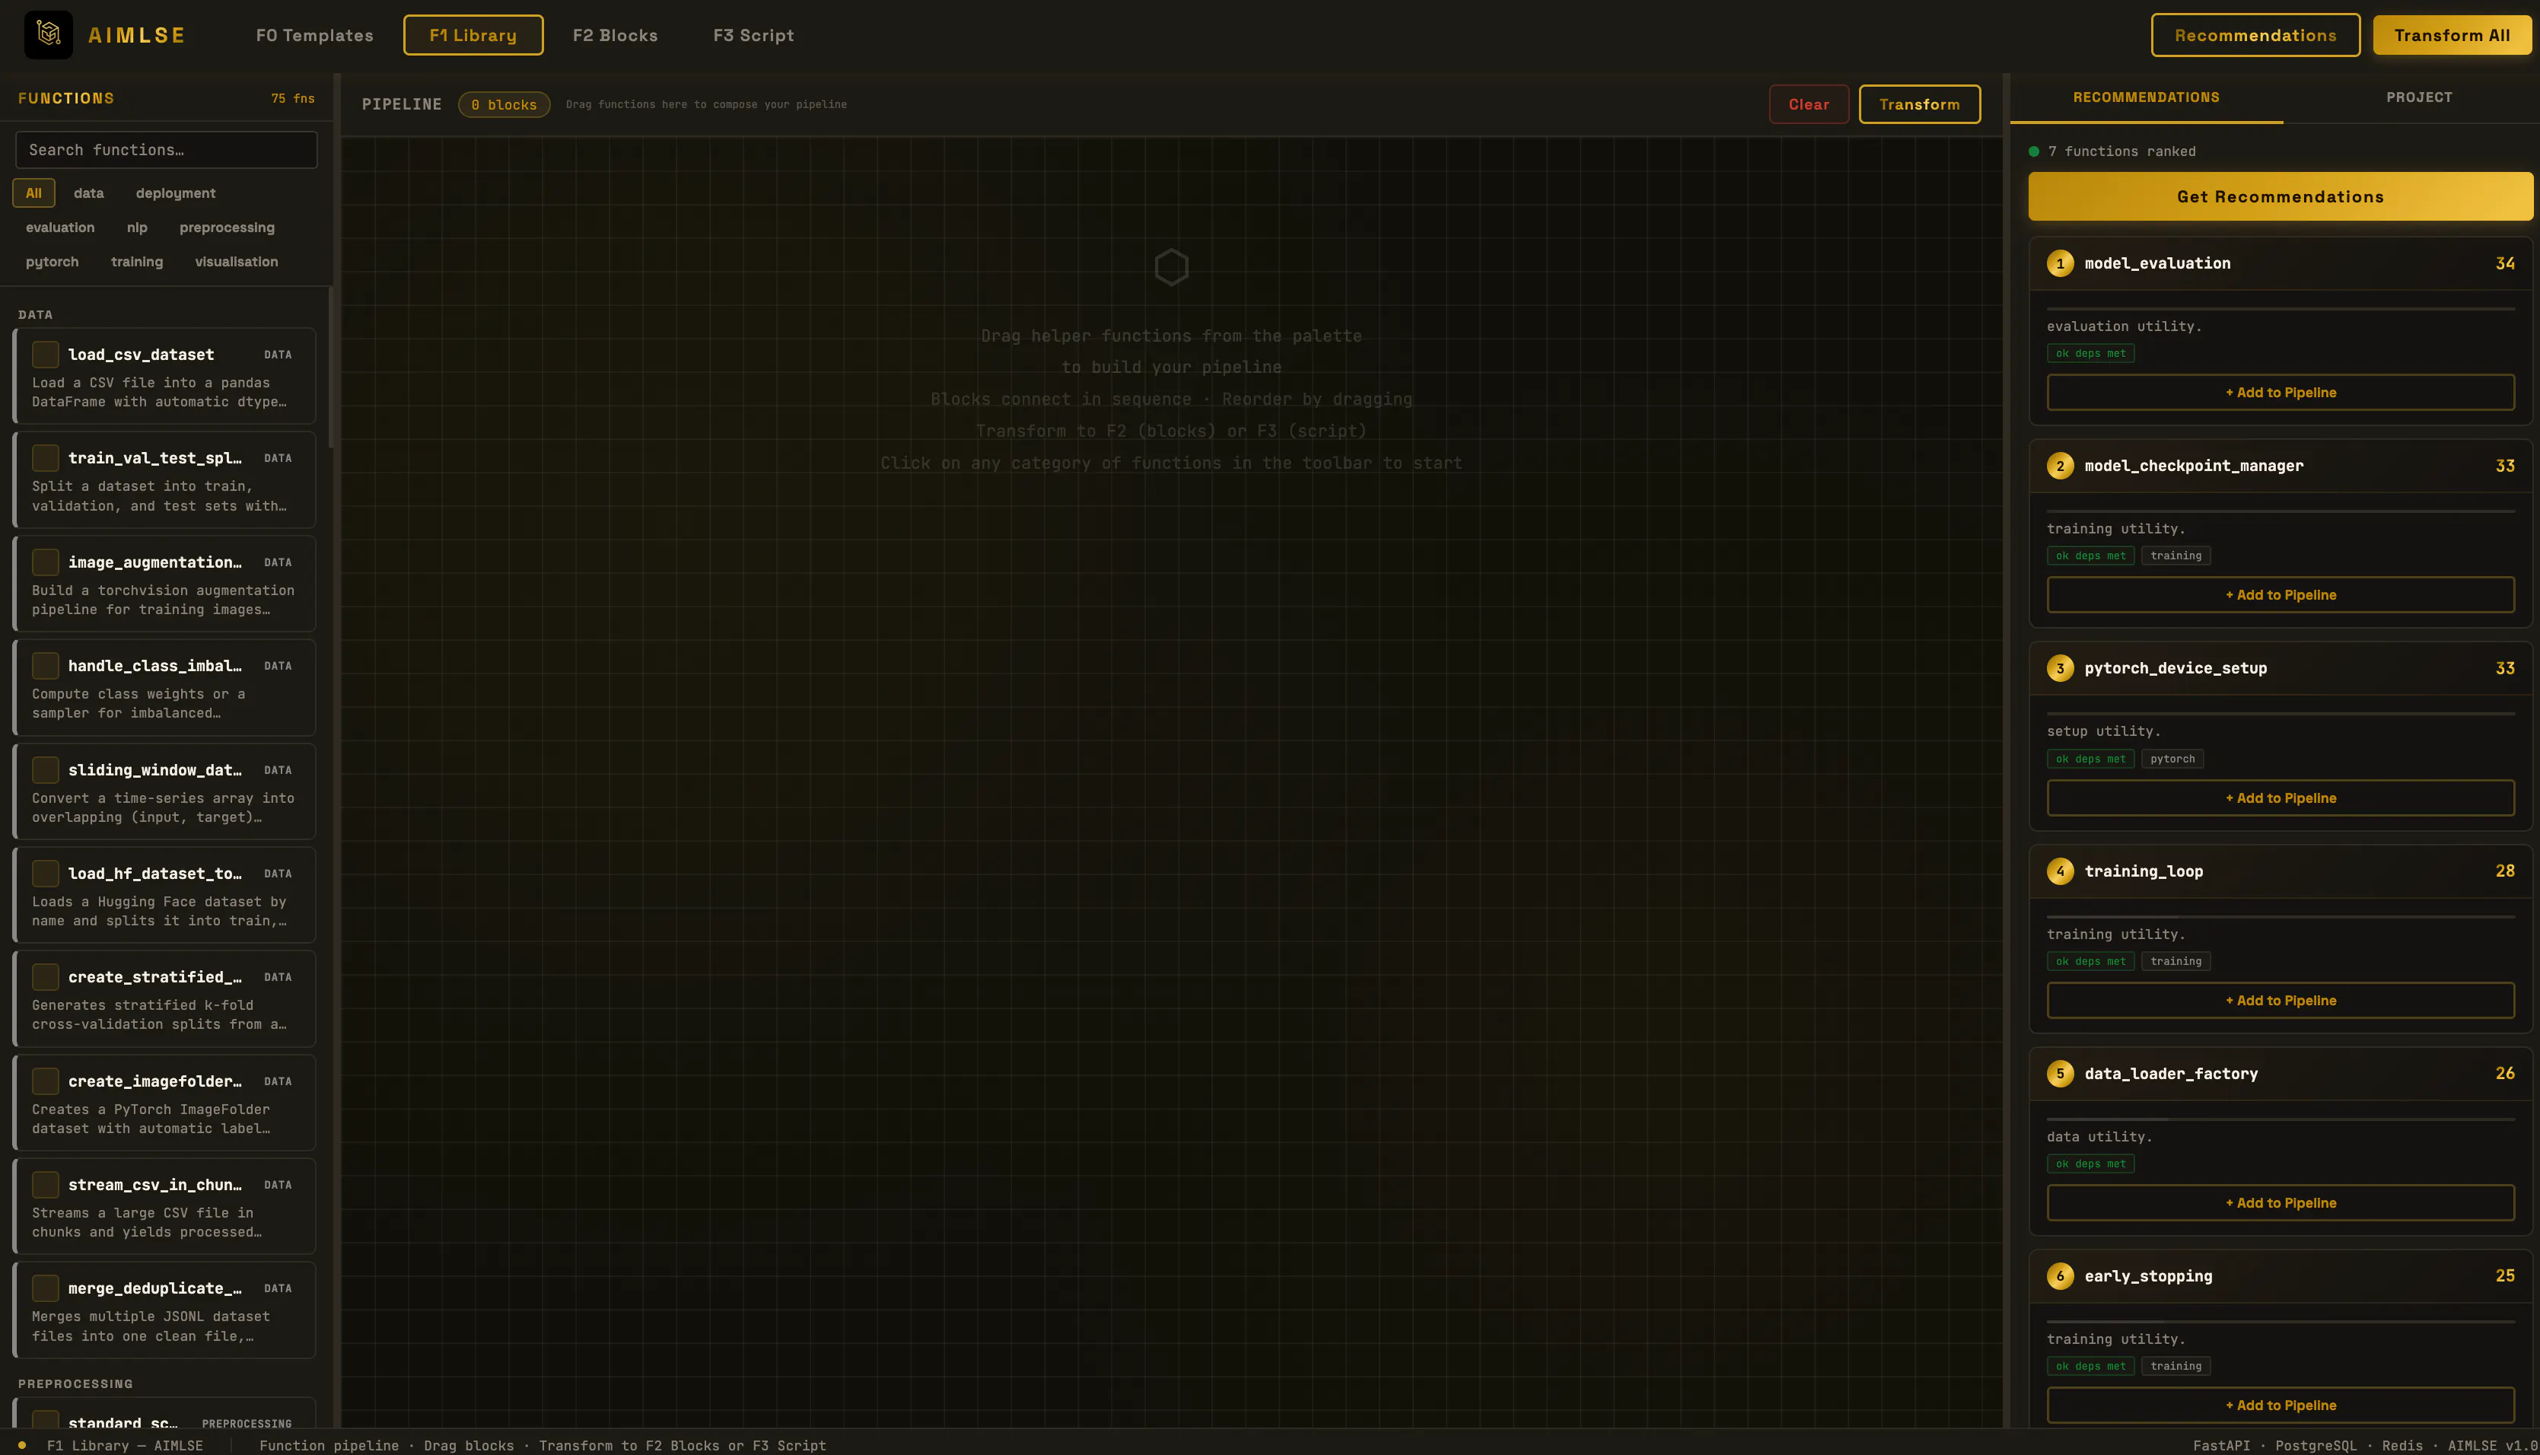Switch to the PROJECT panel tab
2540x1455 pixels.
(2419, 97)
